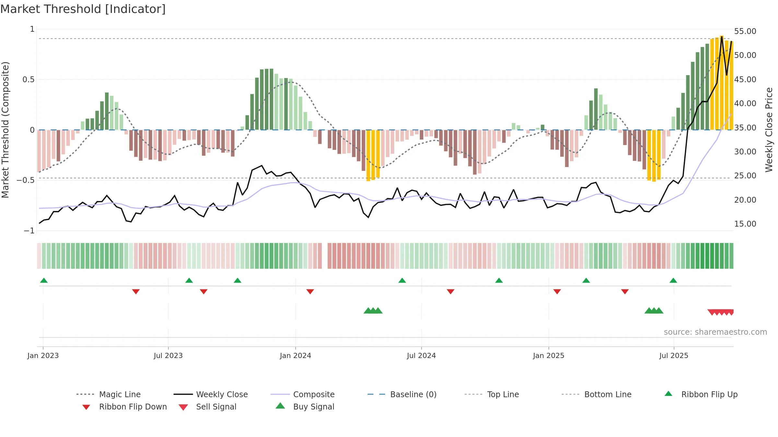Toggle the Magic Line legend entry

tap(108, 394)
